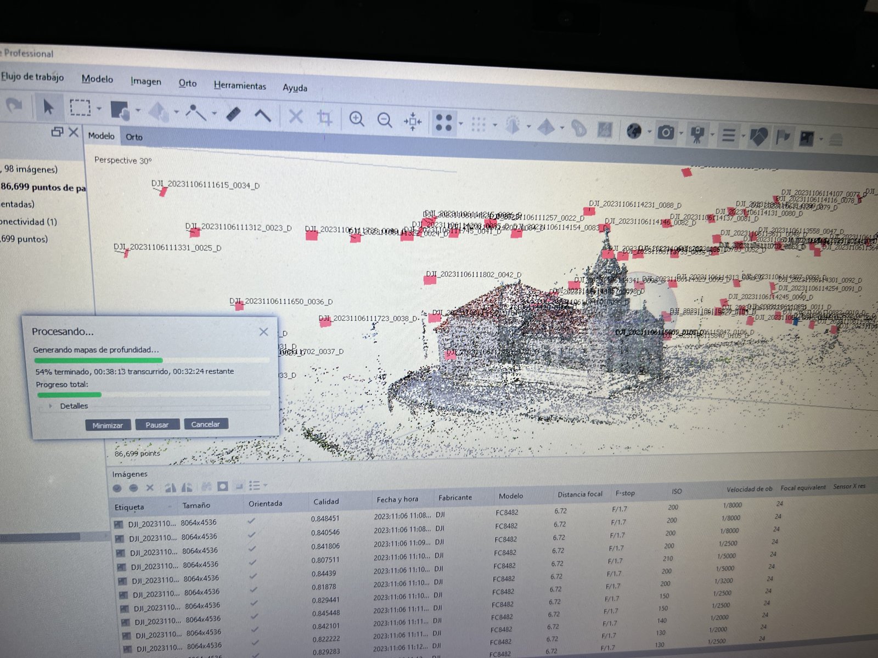Reset view with the crosshair icon
Viewport: 878px width, 658px height.
coord(413,121)
